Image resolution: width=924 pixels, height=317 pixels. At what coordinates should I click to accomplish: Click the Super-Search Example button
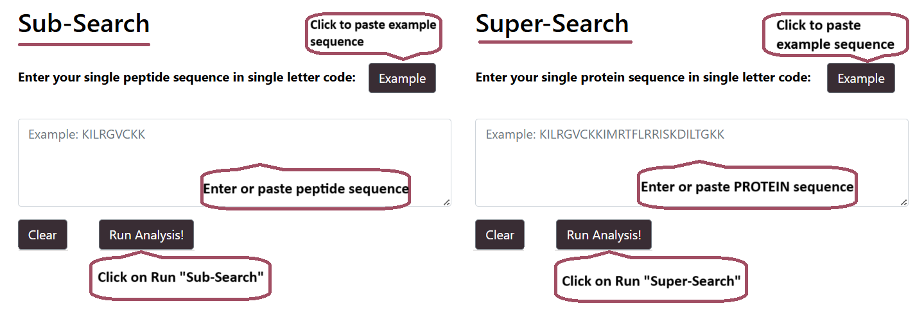(x=860, y=78)
